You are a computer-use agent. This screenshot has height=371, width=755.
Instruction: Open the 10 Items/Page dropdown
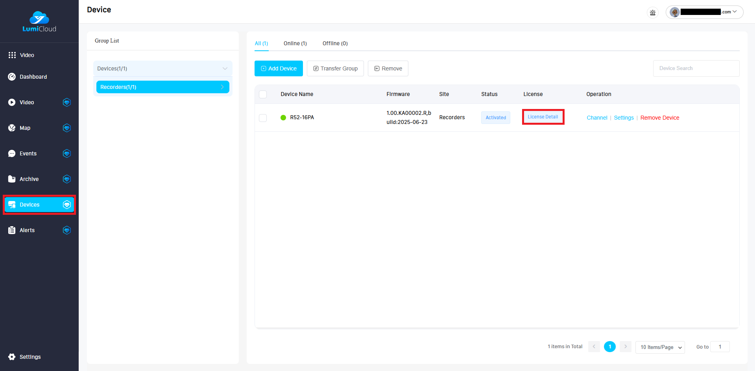click(x=660, y=347)
